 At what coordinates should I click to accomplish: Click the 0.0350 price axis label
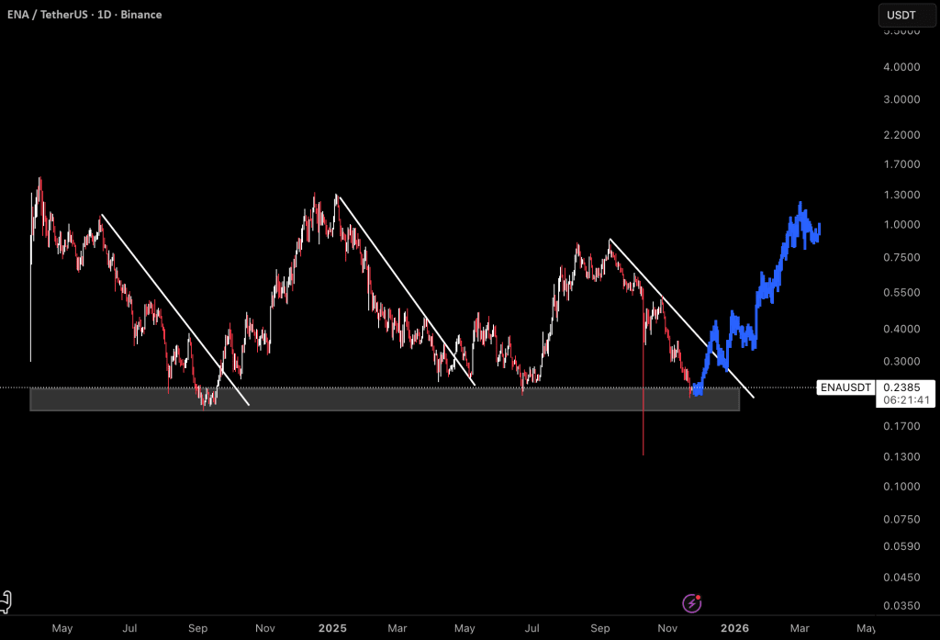pos(900,606)
